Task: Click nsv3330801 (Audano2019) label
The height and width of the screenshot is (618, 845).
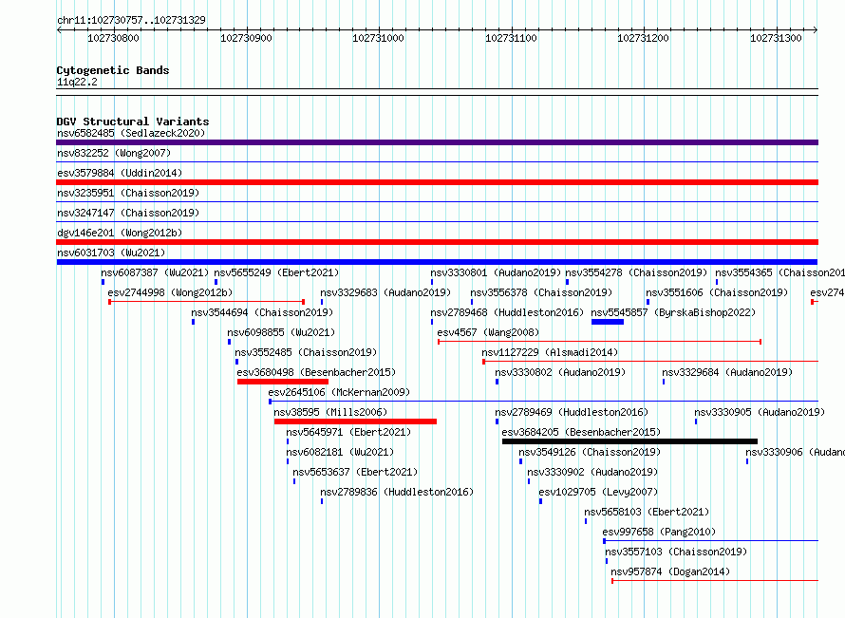Action: (496, 272)
